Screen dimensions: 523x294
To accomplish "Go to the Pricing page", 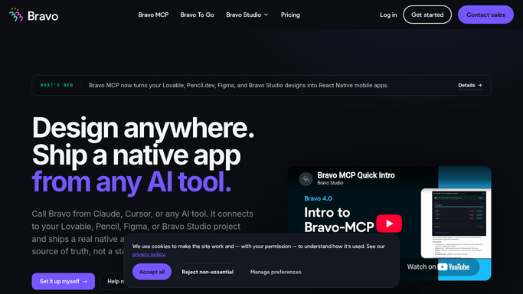I will point(290,15).
